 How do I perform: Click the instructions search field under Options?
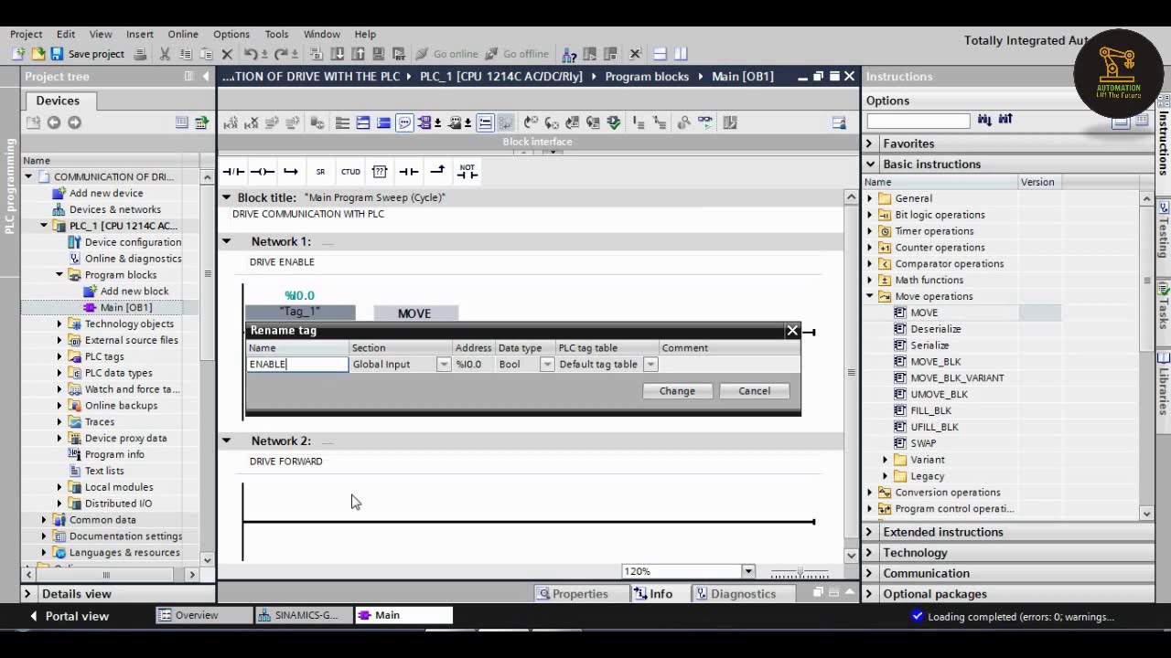pos(918,120)
